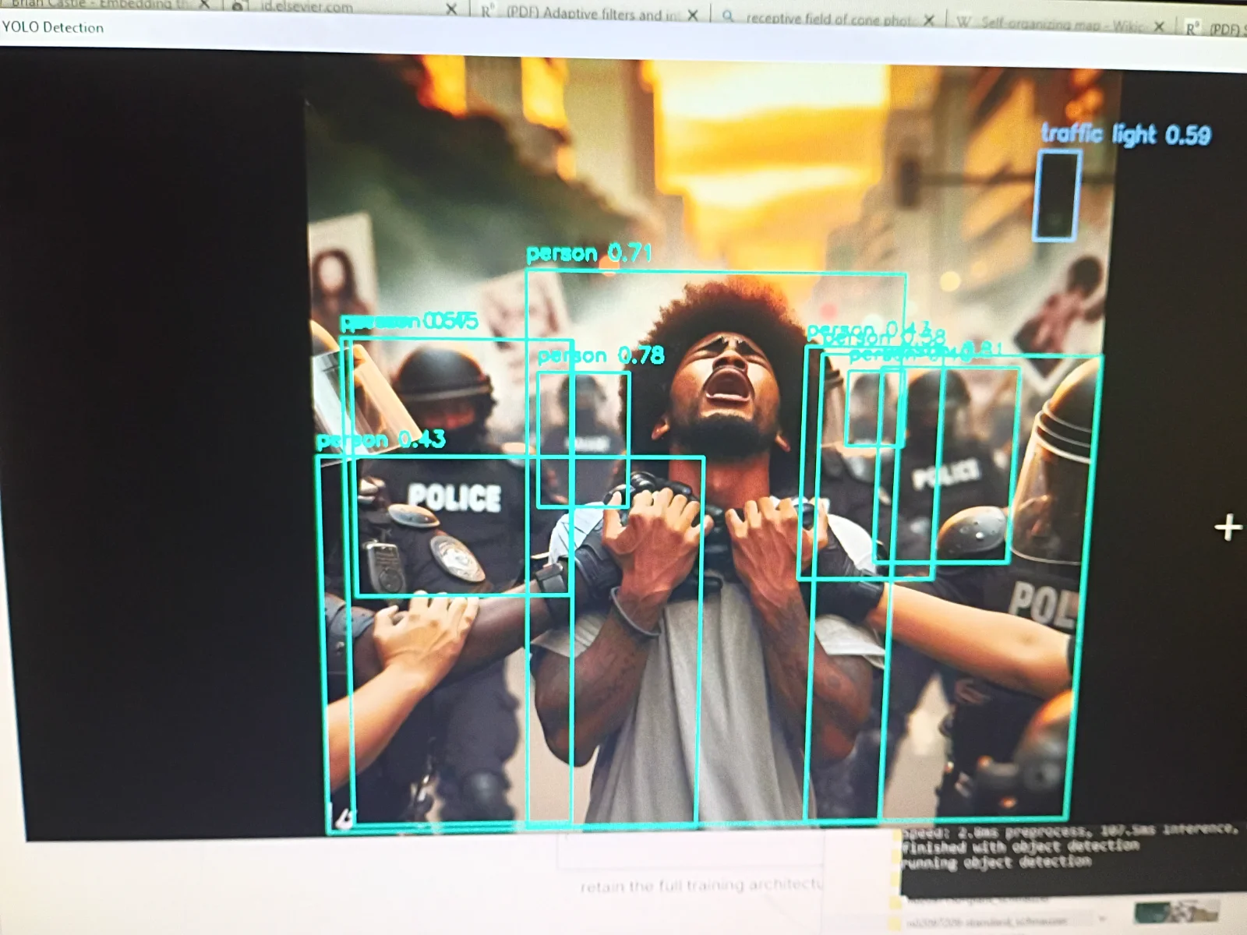Open the Adaptive filters PDF tab
1247x935 pixels.
[x=592, y=14]
